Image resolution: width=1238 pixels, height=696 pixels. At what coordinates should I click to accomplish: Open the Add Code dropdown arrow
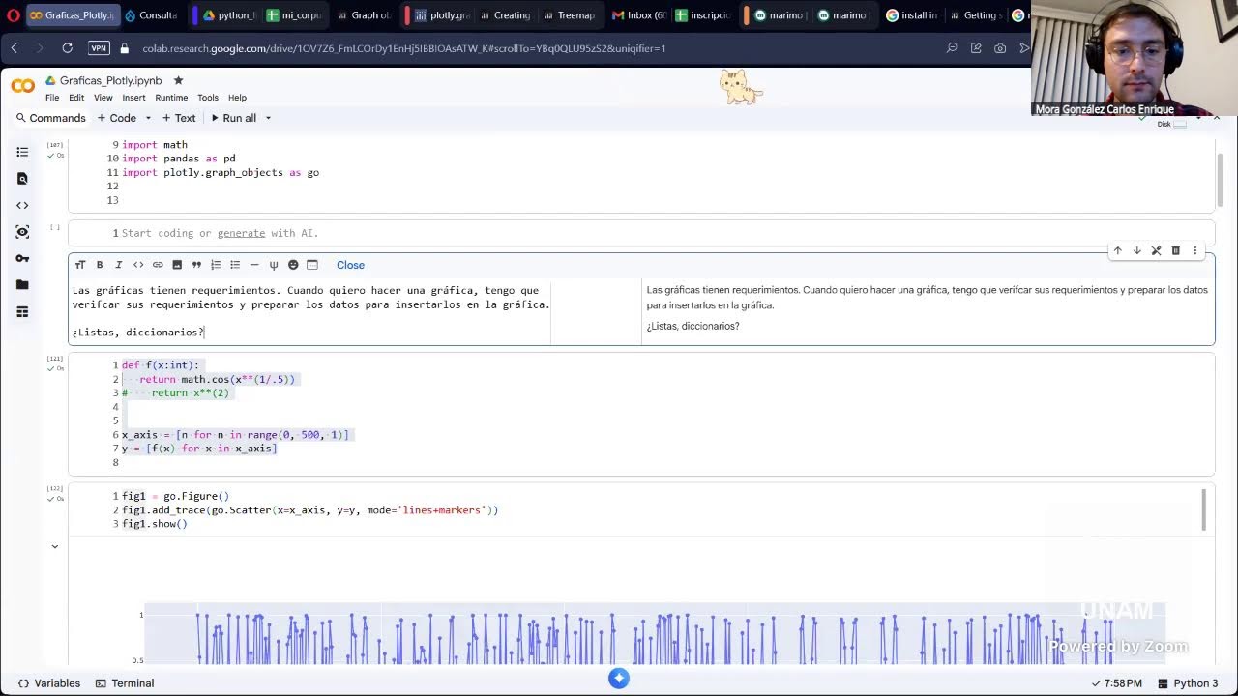click(x=148, y=118)
